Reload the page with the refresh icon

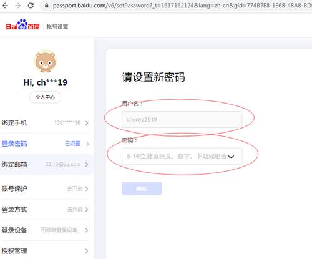pyautogui.click(x=31, y=6)
